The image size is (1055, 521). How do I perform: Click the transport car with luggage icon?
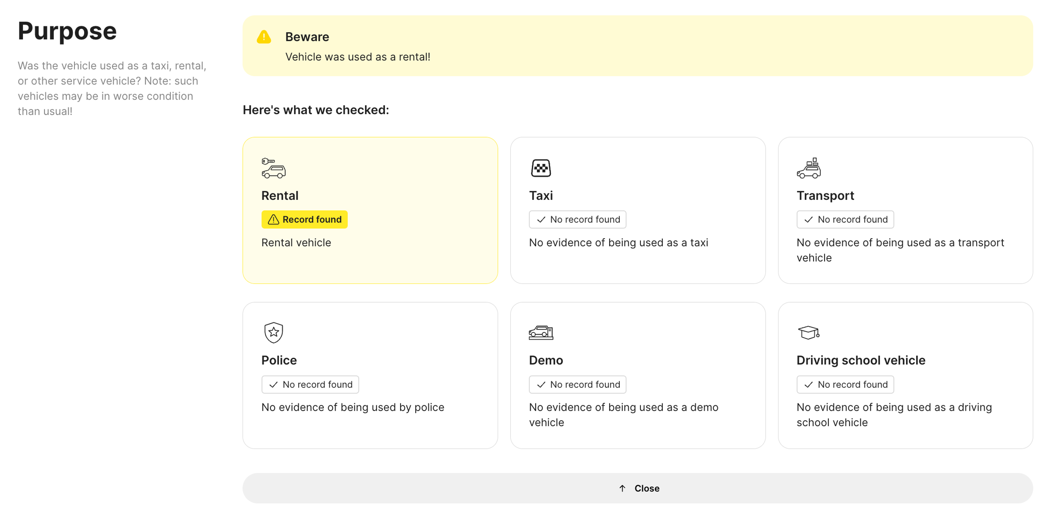tap(809, 168)
